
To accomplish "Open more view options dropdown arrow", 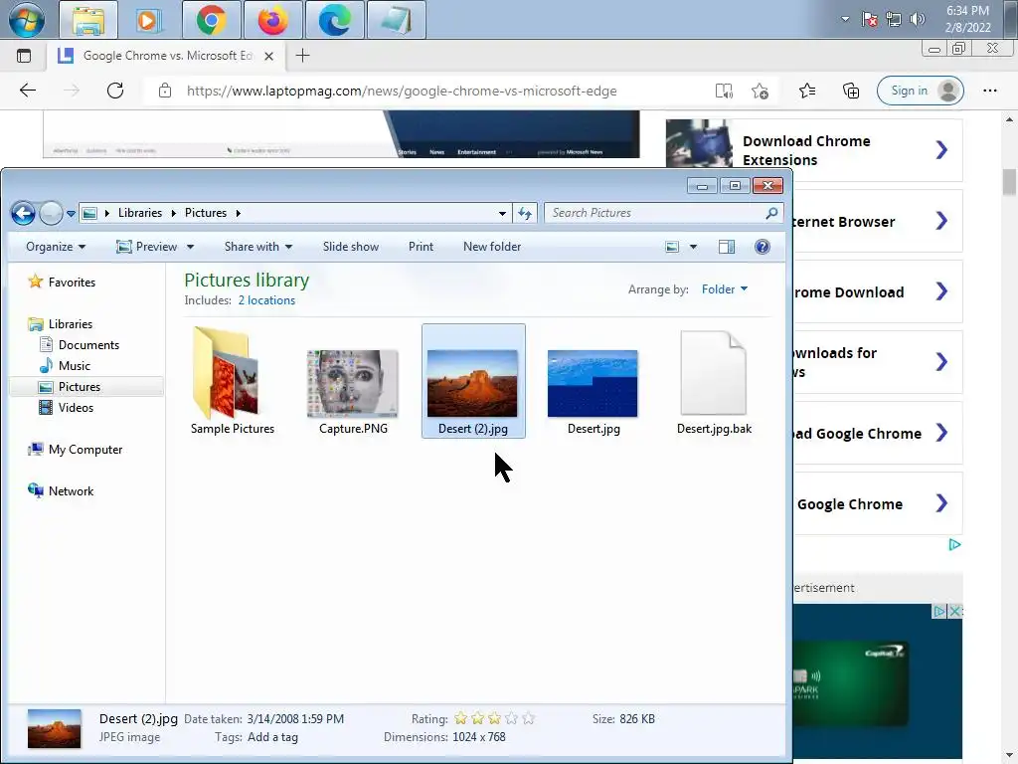I will click(693, 247).
